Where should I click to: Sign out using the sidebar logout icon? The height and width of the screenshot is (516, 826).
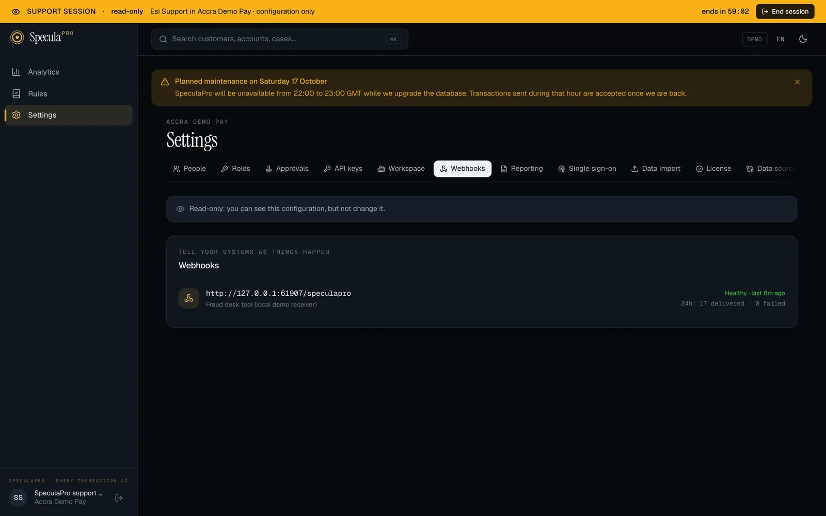coord(119,498)
